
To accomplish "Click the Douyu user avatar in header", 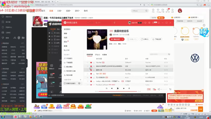I will coord(180,11).
